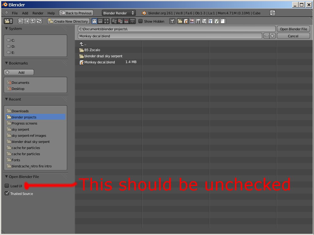Open the Render menu
Image resolution: width=314 pixels, height=235 pixels.
[x=38, y=13]
